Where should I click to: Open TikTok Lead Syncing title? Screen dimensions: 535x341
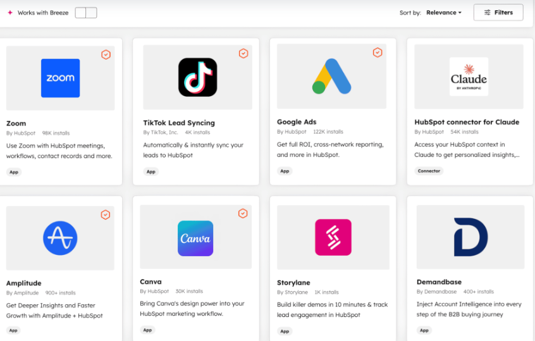[x=179, y=123]
